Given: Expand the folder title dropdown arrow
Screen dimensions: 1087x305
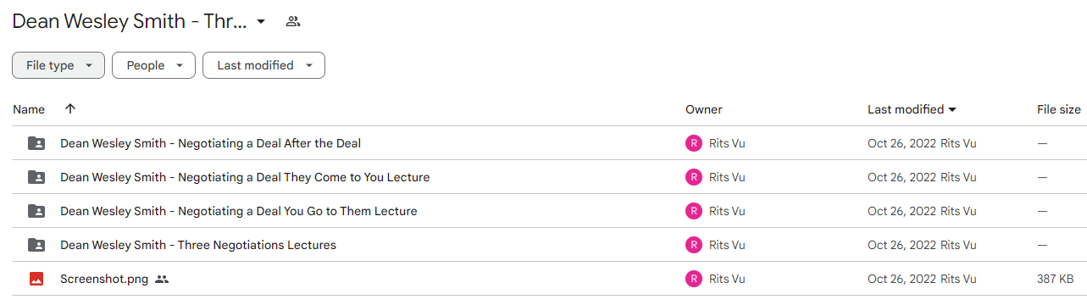Looking at the screenshot, I should coord(261,21).
